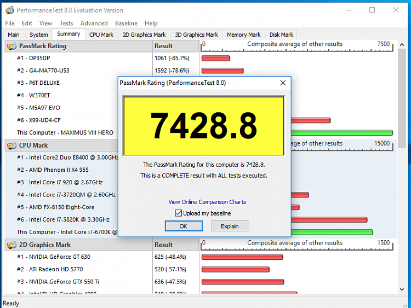Click OK in the PassMark Rating dialog
The height and width of the screenshot is (308, 411).
(184, 226)
